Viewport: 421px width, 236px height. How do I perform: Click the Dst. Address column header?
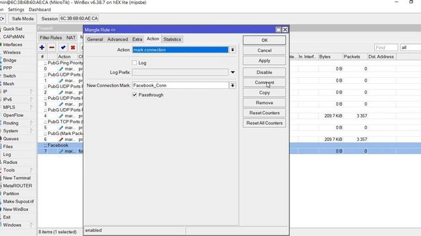coord(382,57)
